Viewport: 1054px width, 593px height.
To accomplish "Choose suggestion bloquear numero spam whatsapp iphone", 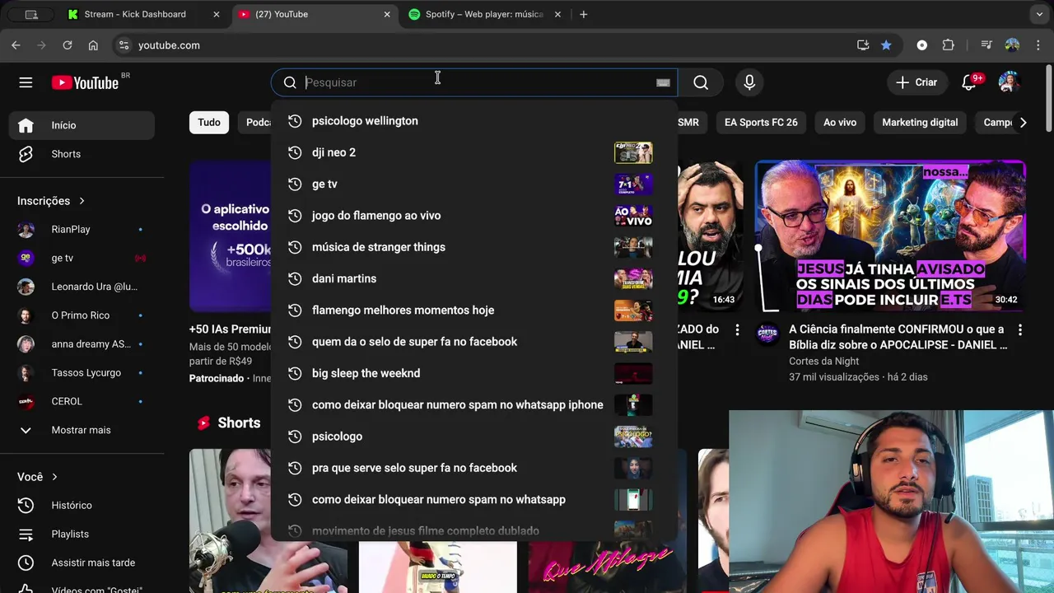I will (473, 405).
